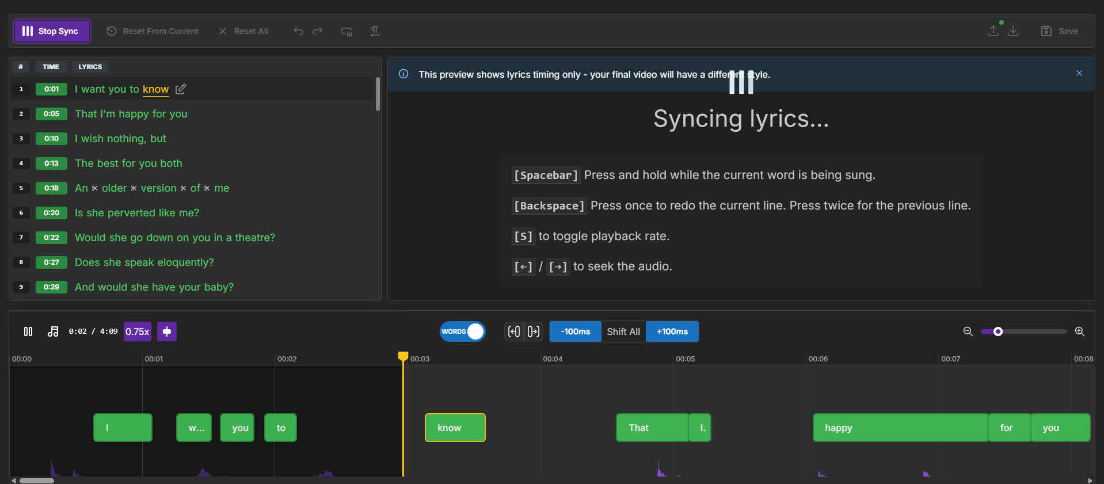1104x484 pixels.
Task: Select the 'happy' word block
Action: click(900, 428)
